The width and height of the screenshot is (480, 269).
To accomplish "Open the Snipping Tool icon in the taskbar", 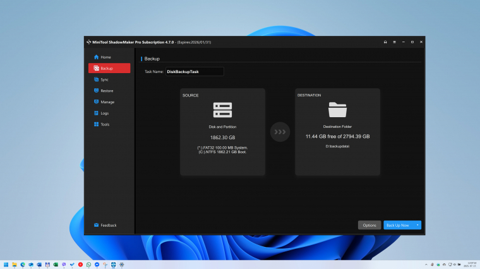I will tap(105, 265).
